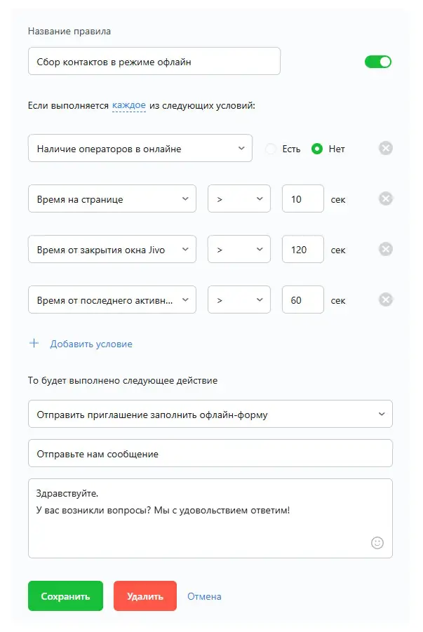This screenshot has height=632, width=423.
Task: Remove the Jivo window close time condition
Action: [386, 249]
